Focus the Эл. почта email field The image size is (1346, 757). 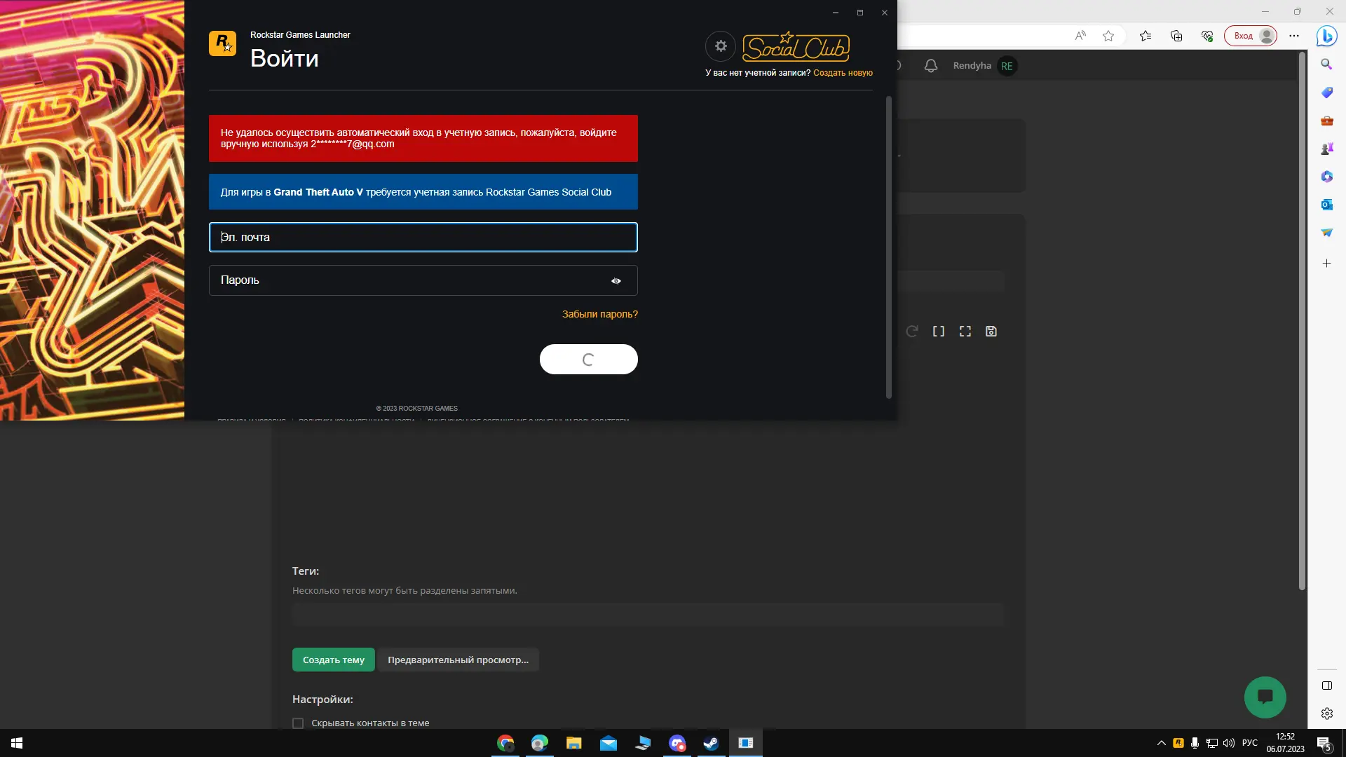coord(423,238)
